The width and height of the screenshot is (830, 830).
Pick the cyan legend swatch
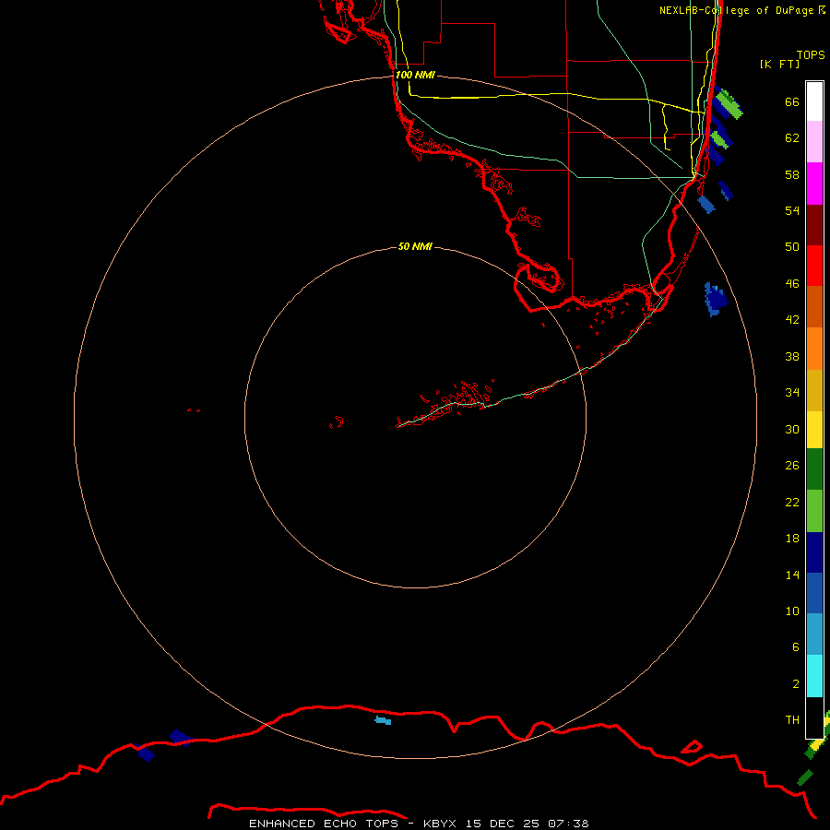click(x=814, y=676)
